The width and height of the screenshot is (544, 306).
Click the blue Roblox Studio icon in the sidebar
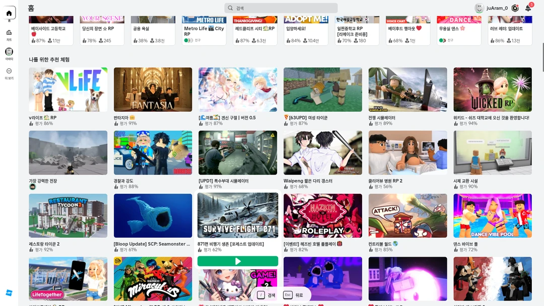coord(9,293)
